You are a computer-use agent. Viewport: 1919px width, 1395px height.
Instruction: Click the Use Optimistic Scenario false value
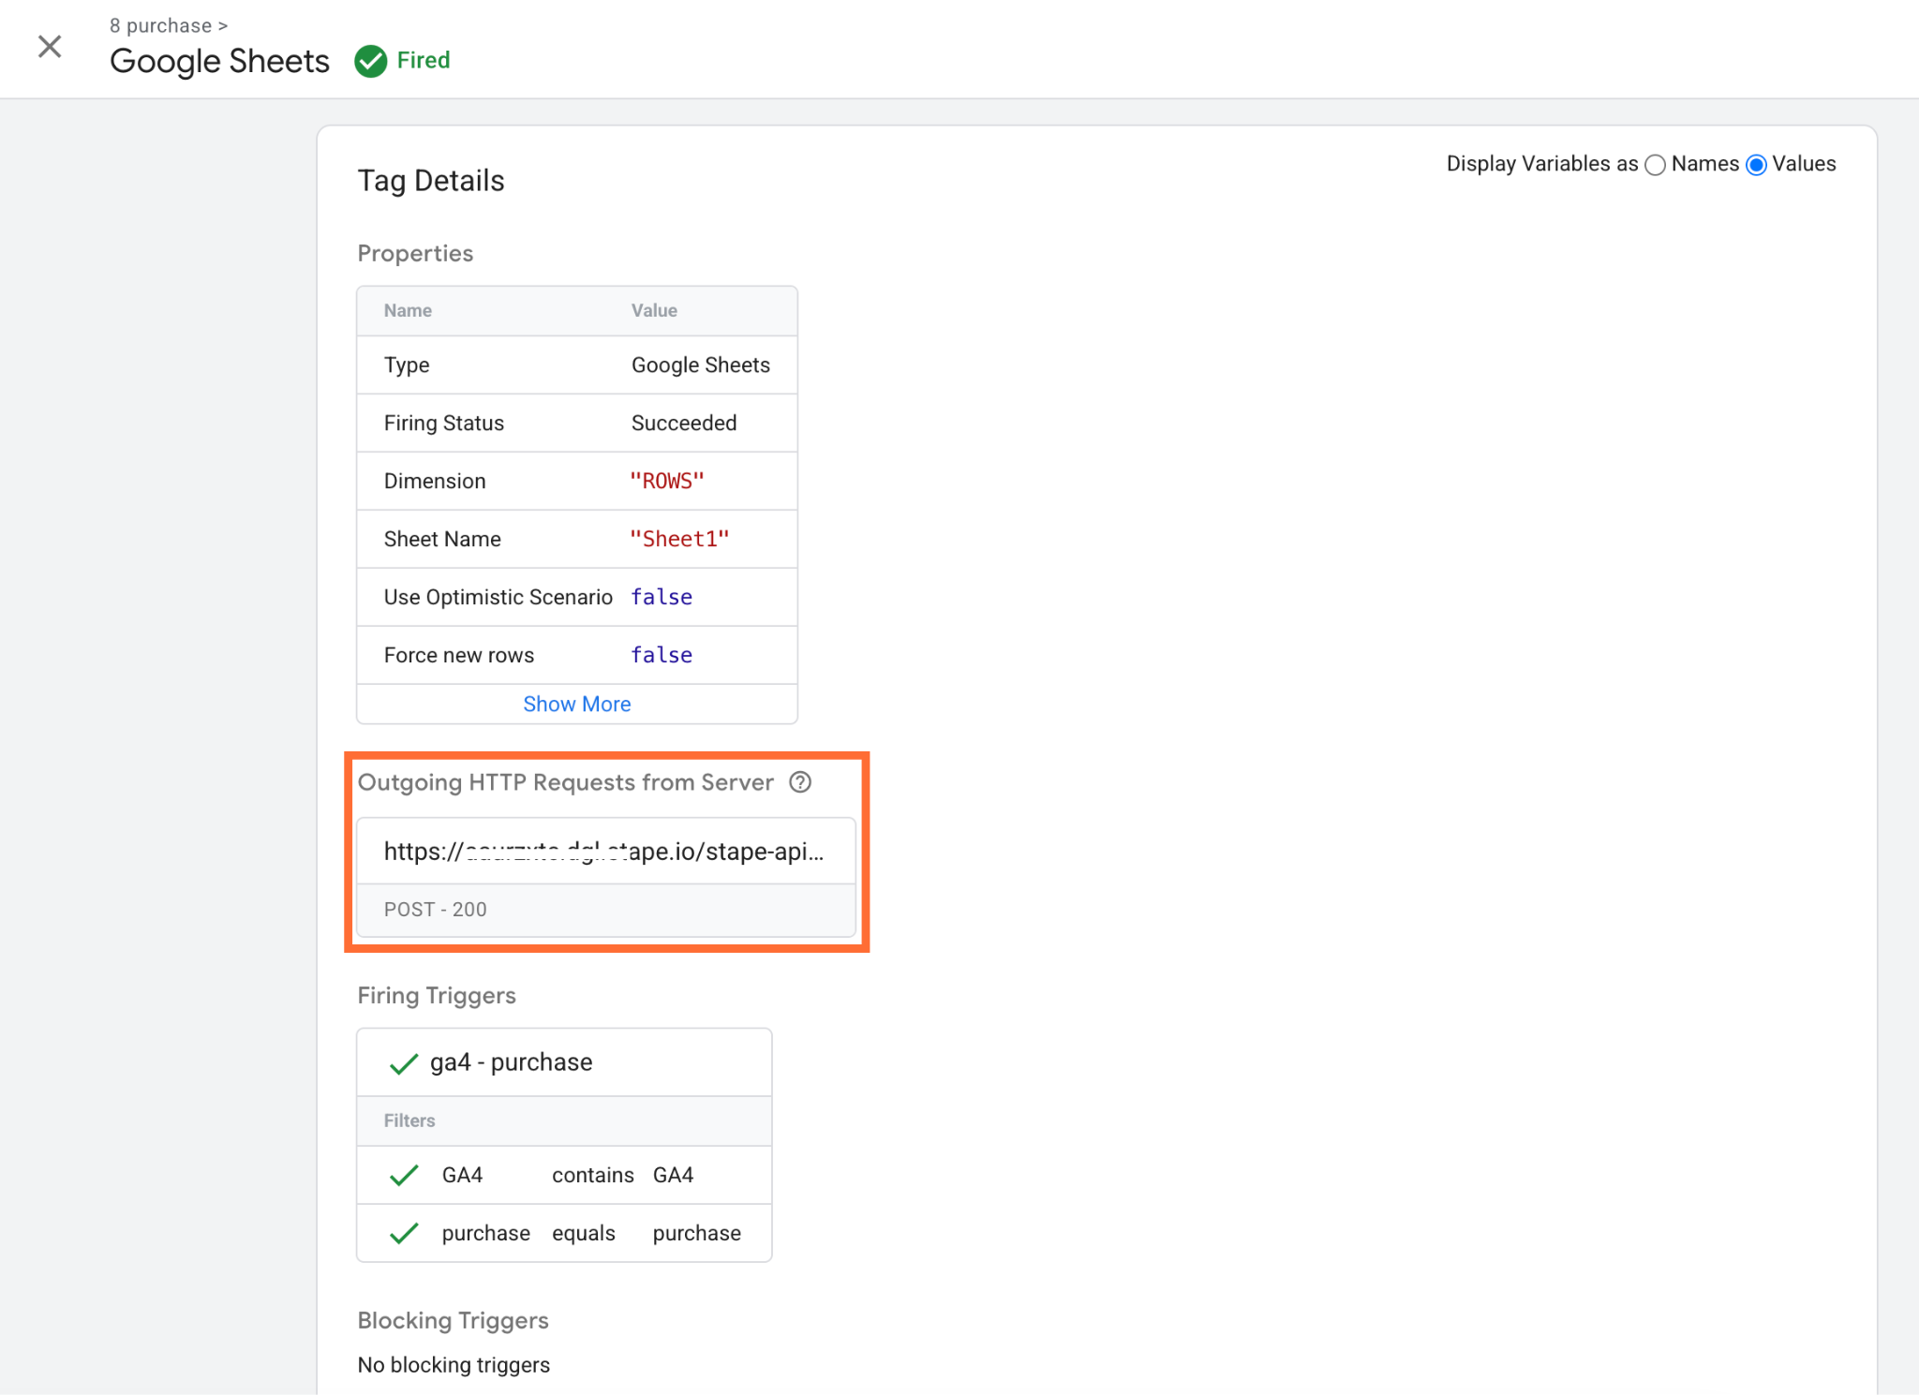(662, 597)
